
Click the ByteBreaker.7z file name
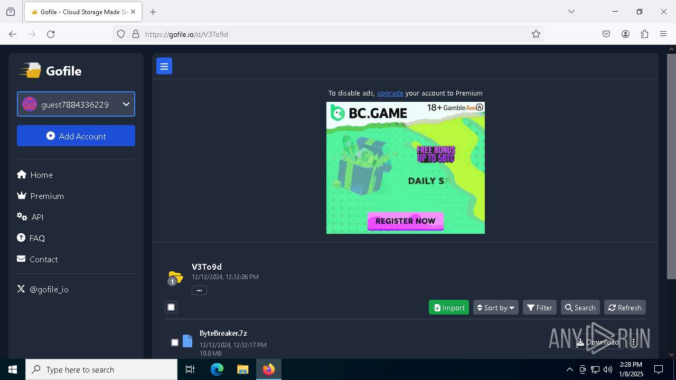point(223,333)
